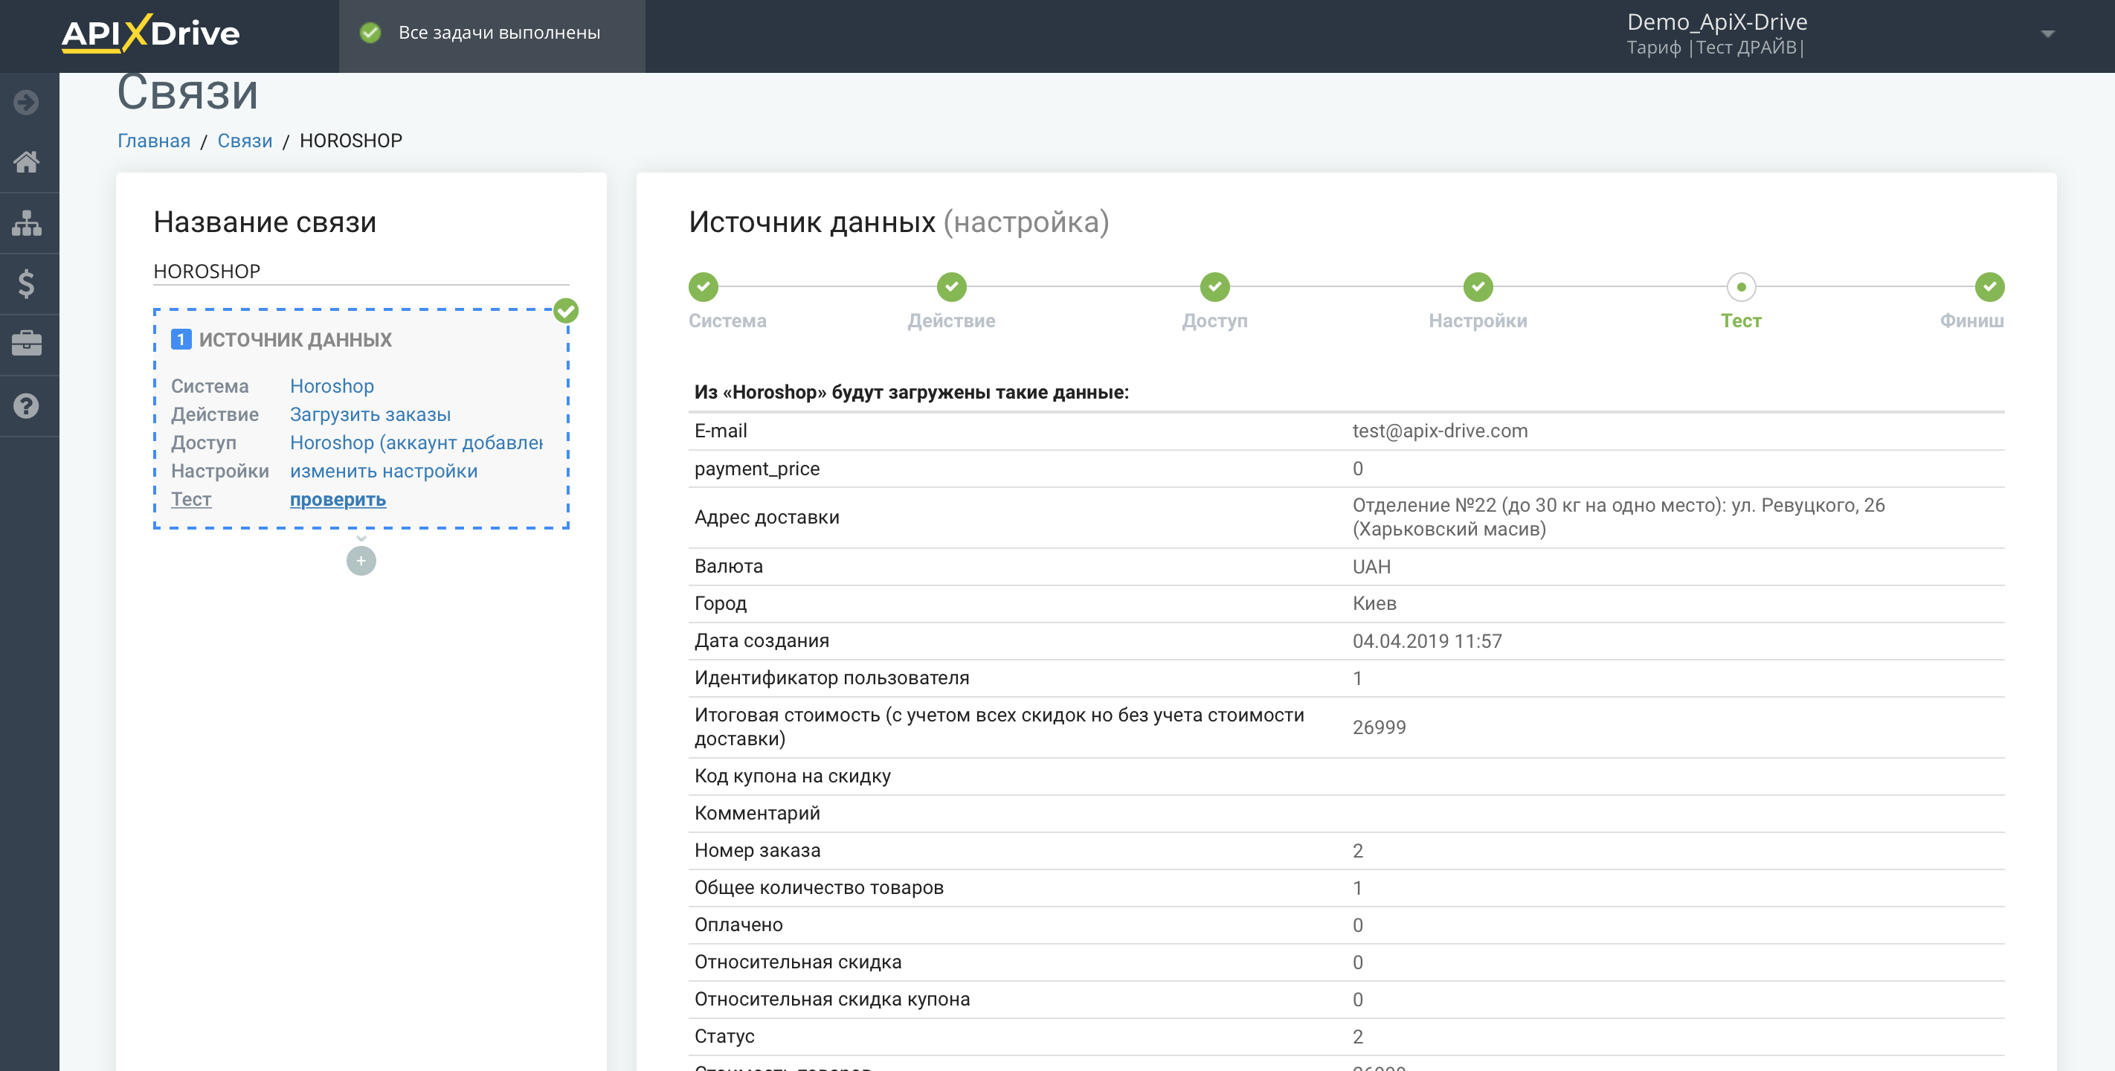Click the Комментарий row label
The image size is (2115, 1071).
[757, 814]
